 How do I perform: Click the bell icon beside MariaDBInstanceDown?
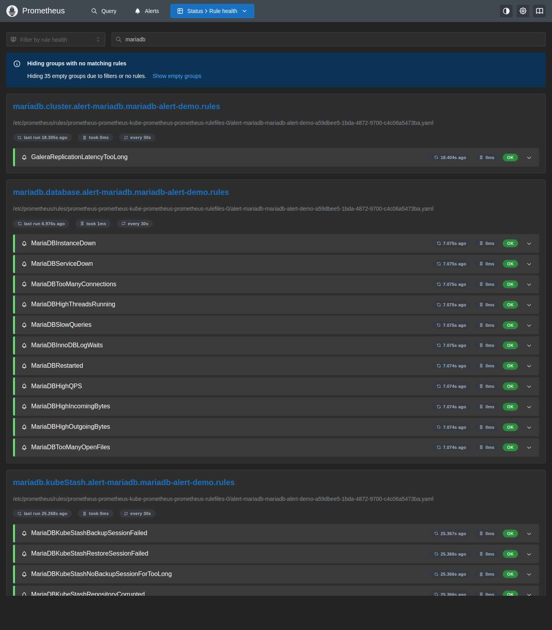[x=24, y=244]
